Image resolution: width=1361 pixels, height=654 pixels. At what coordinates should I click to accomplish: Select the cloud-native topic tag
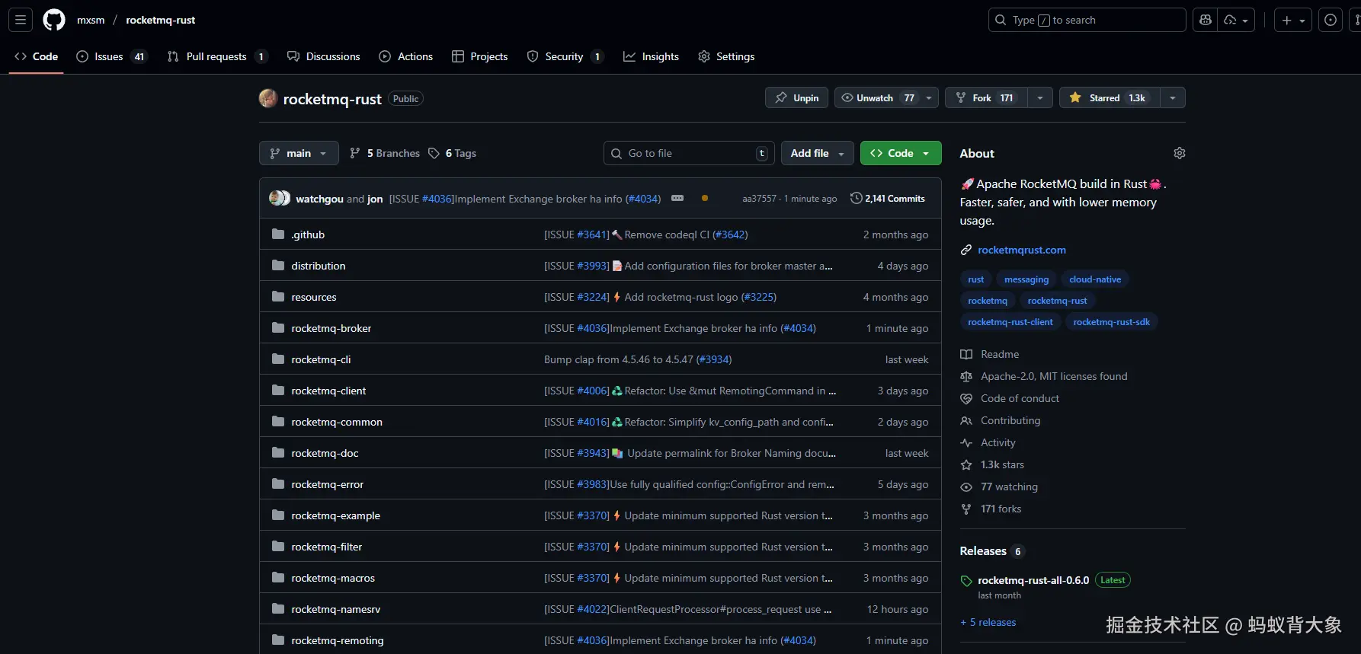click(x=1094, y=279)
